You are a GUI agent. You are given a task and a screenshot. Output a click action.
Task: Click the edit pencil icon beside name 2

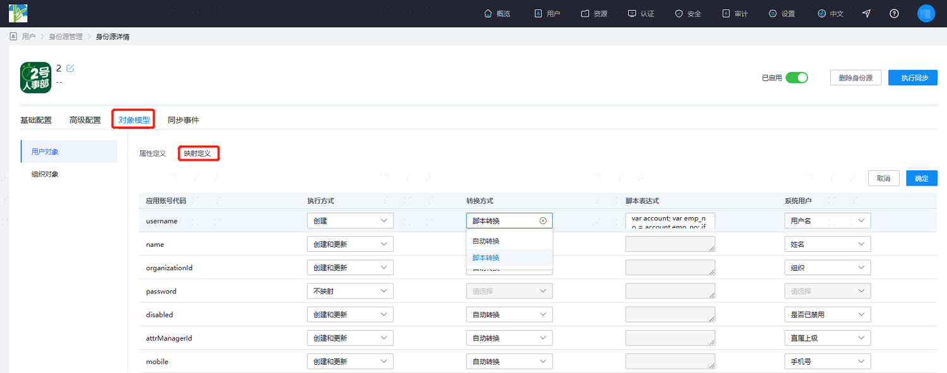(x=70, y=68)
